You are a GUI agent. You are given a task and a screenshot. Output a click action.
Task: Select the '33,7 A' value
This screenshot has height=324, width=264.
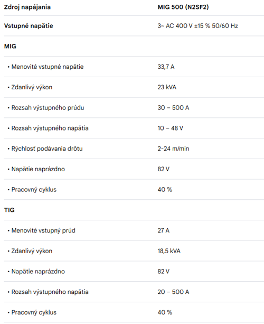[x=166, y=67]
